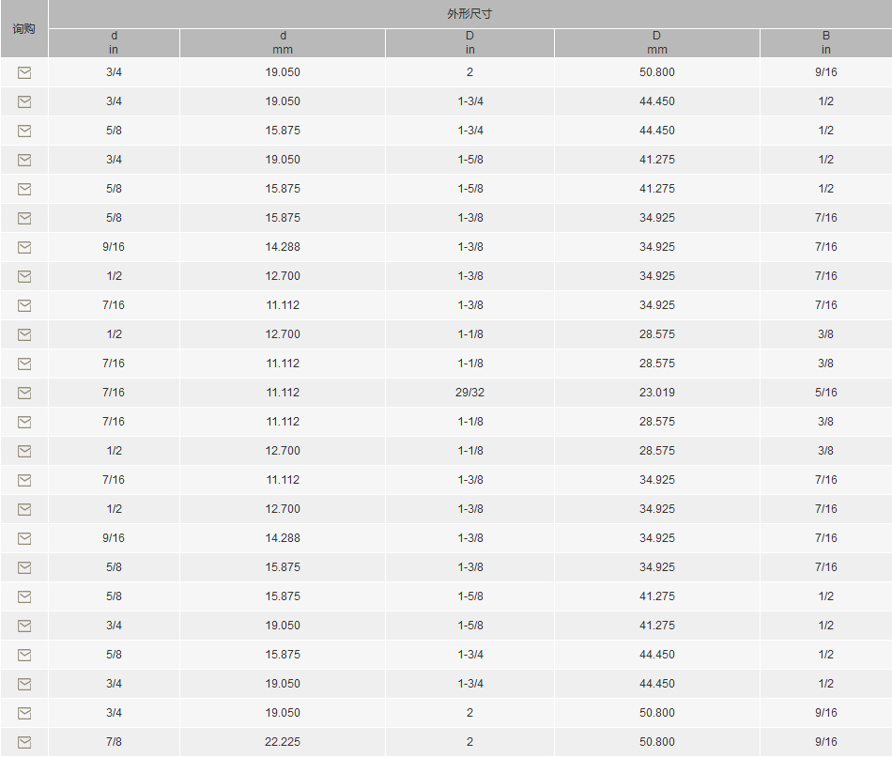Click the 5/16 cell in B column
This screenshot has width=892, height=758.
click(x=825, y=393)
